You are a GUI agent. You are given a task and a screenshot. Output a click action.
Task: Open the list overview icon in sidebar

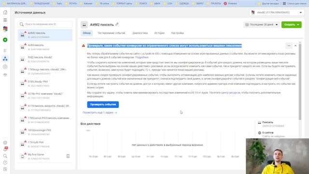pos(5,51)
